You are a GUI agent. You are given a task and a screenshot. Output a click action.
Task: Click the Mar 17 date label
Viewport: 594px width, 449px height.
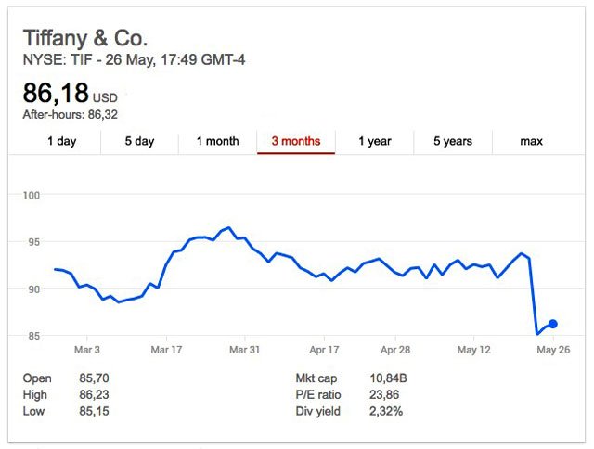[x=166, y=350]
